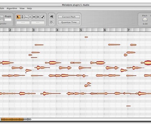Select the Note Separation tool
The width and height of the screenshot is (151, 124).
pyautogui.click(x=38, y=17)
